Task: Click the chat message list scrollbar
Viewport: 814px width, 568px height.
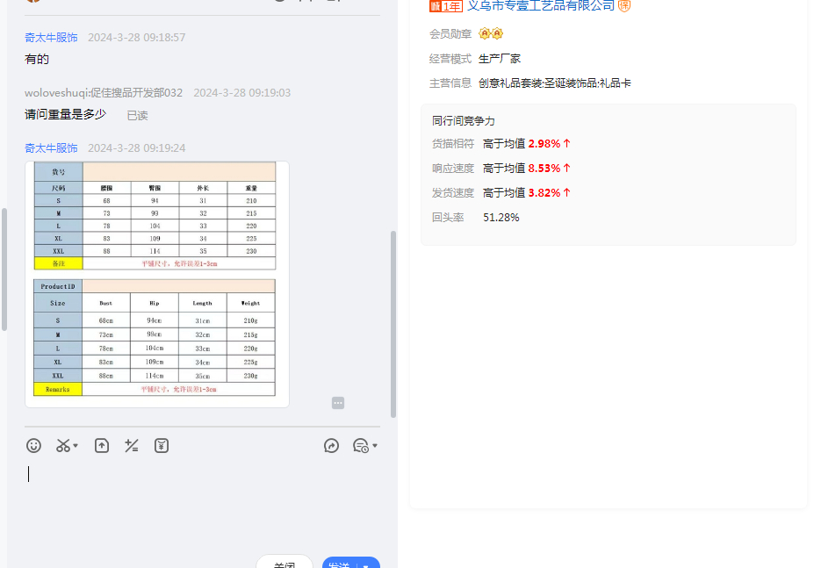Action: [393, 325]
